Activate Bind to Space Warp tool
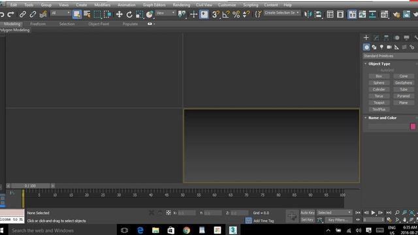Image resolution: width=418 pixels, height=235 pixels. click(43, 14)
